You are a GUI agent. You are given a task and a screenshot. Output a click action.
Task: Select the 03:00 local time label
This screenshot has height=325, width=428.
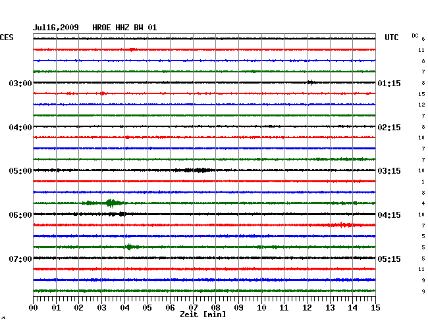tap(20, 83)
